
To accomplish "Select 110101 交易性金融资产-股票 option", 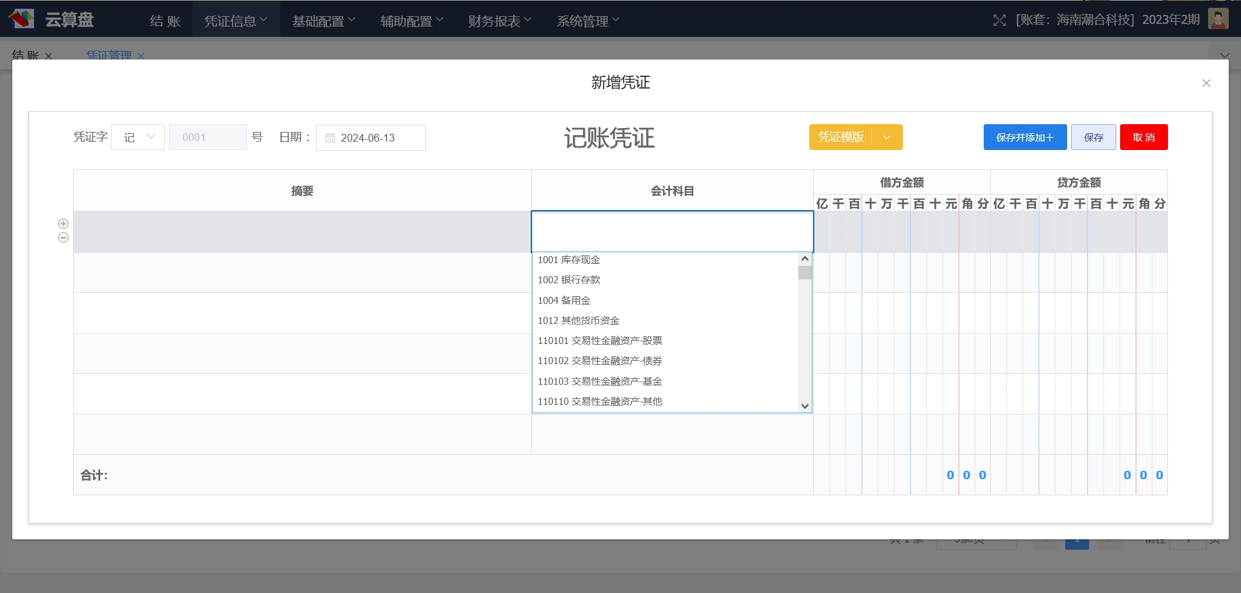I will (600, 341).
